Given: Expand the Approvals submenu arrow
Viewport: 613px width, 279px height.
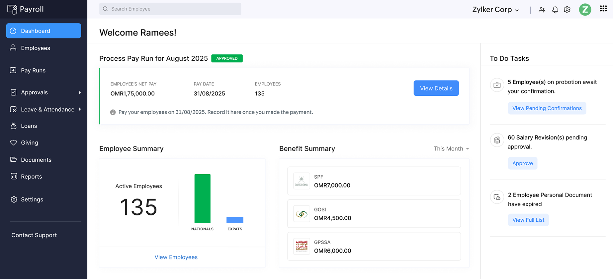Looking at the screenshot, I should 80,93.
